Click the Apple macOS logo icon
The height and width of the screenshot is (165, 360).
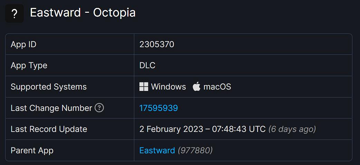point(196,87)
